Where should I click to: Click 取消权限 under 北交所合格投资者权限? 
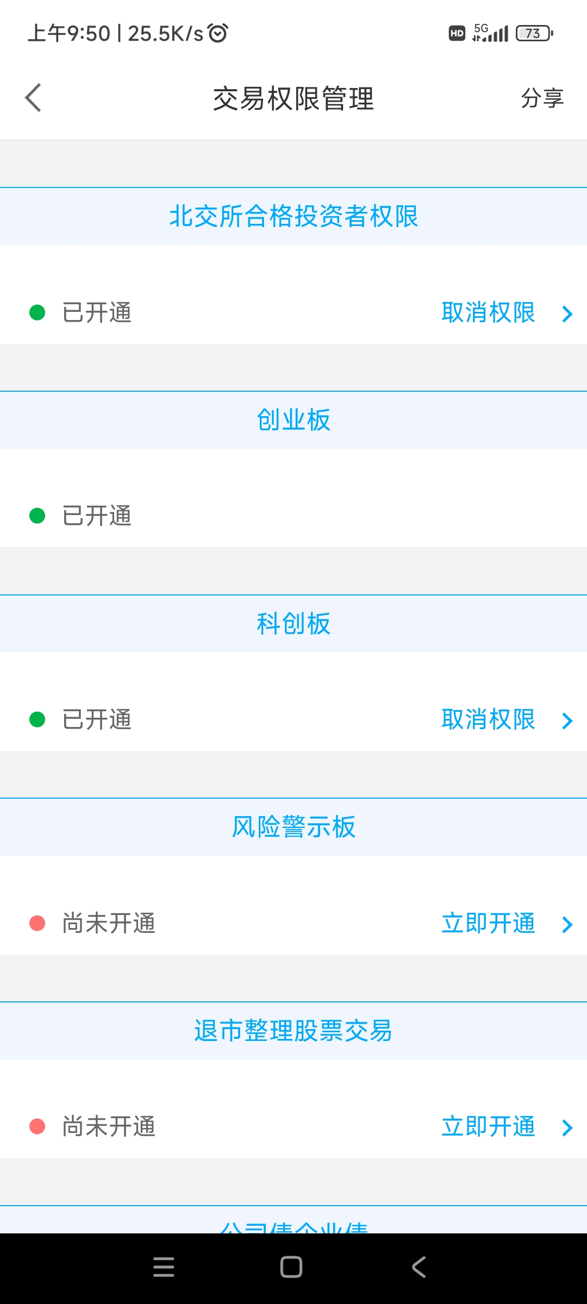tap(488, 313)
